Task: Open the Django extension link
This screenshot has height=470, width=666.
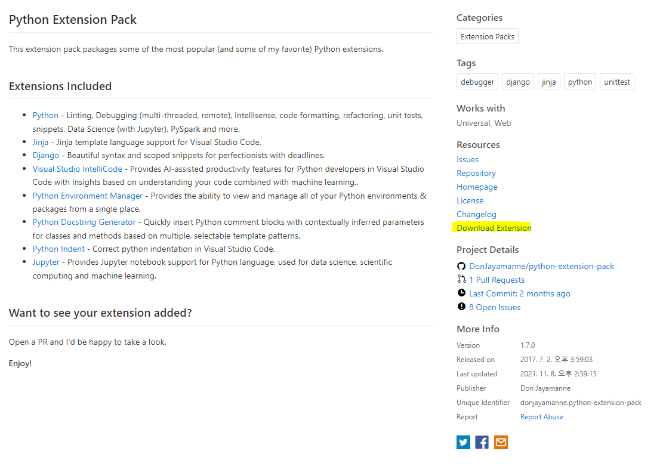Action: pos(46,156)
